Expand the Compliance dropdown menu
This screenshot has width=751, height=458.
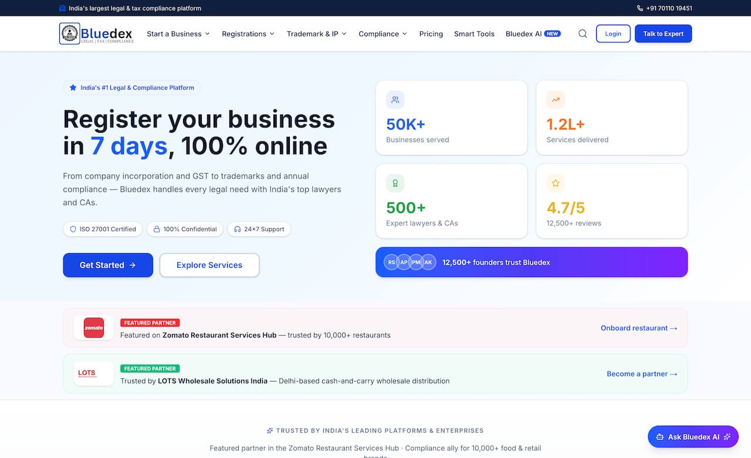[x=383, y=33]
